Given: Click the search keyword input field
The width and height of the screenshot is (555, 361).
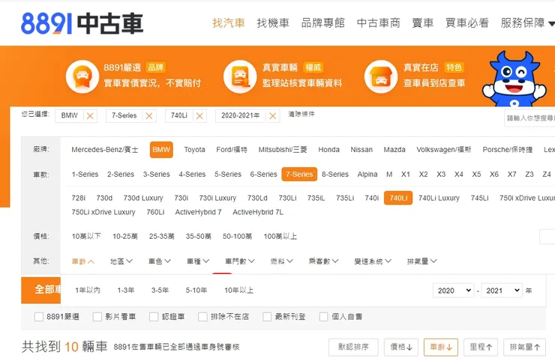Looking at the screenshot, I should click(529, 118).
